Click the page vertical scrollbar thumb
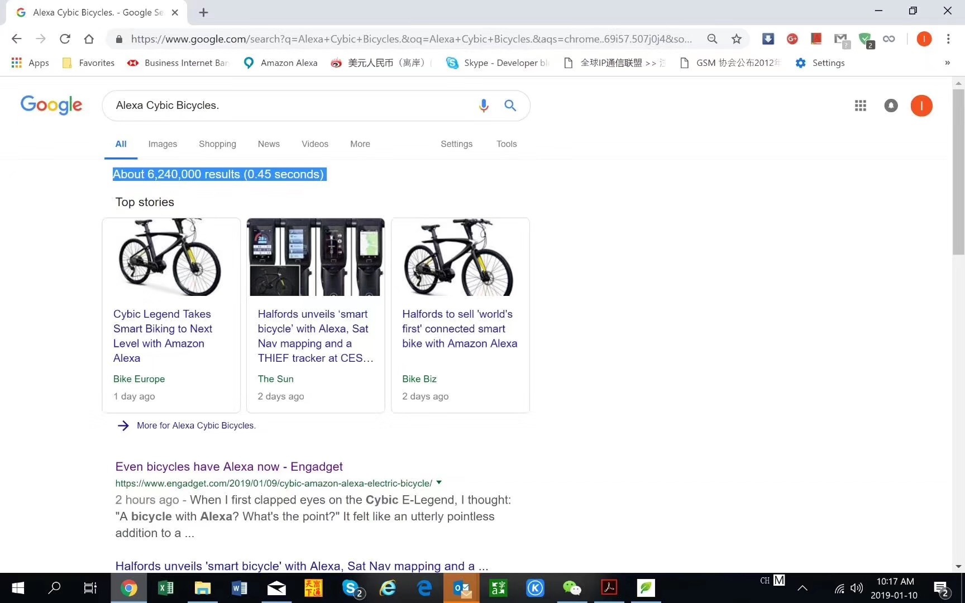 958,172
